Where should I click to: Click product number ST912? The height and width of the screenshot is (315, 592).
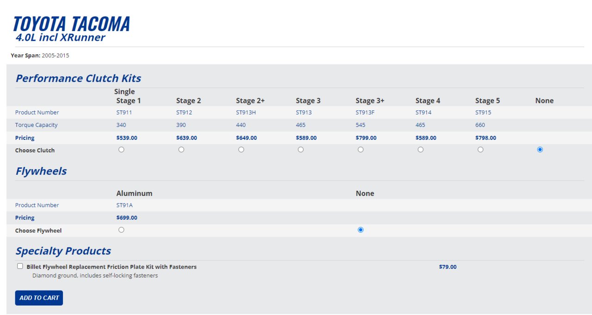click(183, 113)
